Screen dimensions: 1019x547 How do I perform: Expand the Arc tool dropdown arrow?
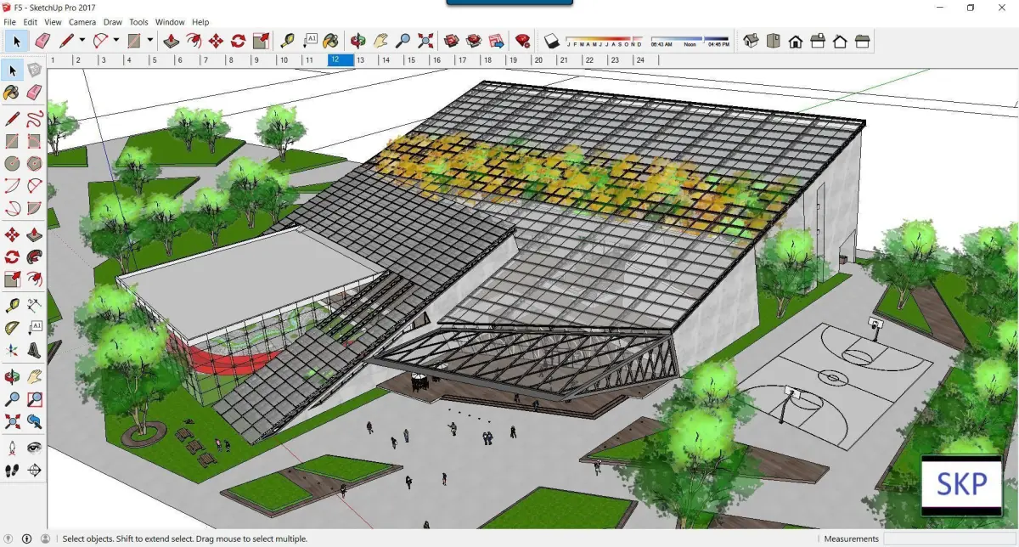tap(116, 40)
